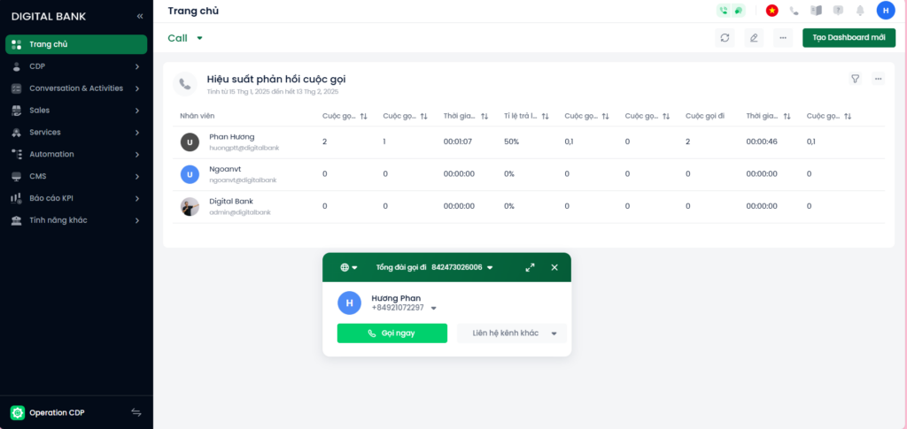This screenshot has height=429, width=907.
Task: Select Trang chủ in the sidebar
Action: (76, 44)
